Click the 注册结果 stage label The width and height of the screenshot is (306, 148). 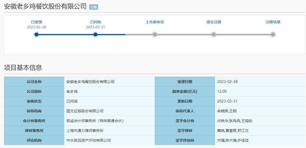(x=273, y=22)
